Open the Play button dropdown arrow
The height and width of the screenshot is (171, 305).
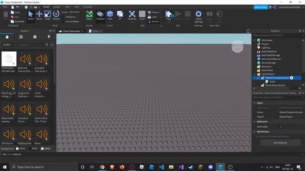point(168,22)
